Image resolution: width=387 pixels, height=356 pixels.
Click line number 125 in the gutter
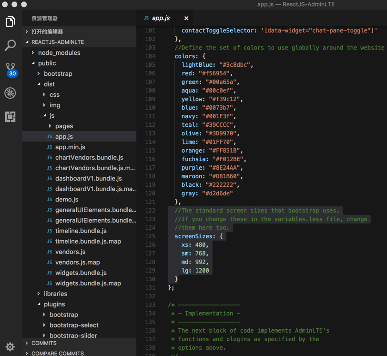(x=150, y=236)
